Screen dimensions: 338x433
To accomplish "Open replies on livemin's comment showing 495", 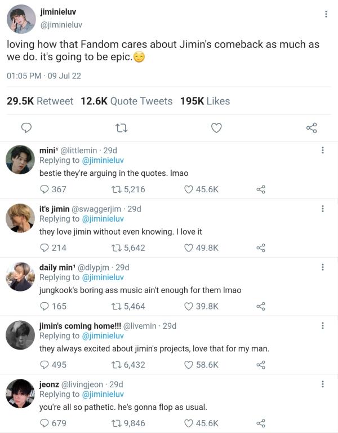I will (x=45, y=365).
